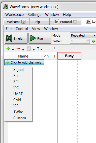This screenshot has width=96, height=143.
Task: Open the top-level Help menu
Action: [67, 15]
